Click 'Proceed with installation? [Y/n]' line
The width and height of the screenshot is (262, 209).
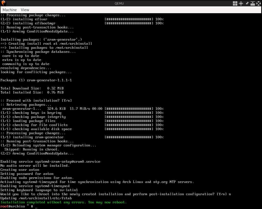click(36, 100)
